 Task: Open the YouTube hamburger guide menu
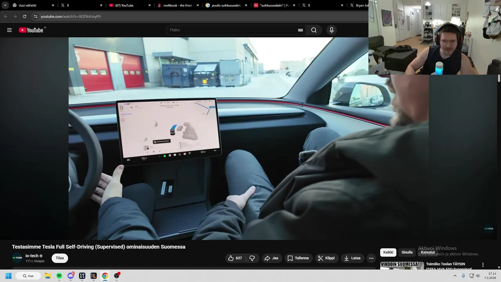[9, 30]
